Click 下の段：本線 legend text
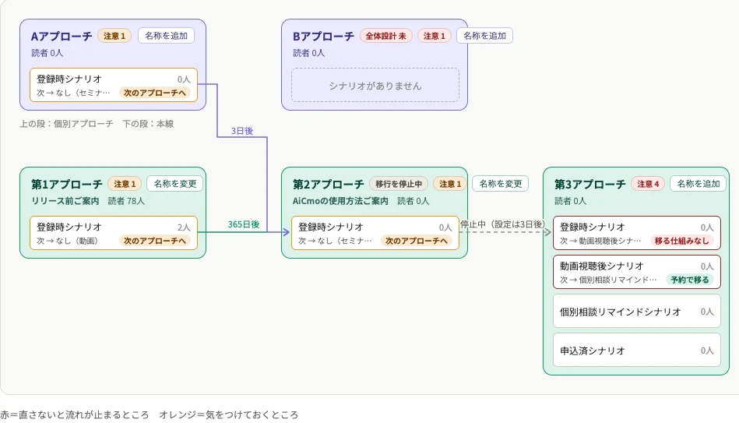The image size is (739, 423). pyautogui.click(x=148, y=124)
